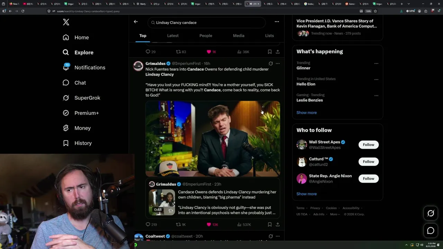Play the Nick Fuentes video in the post
Image resolution: width=443 pixels, height=249 pixels.
pos(213,139)
